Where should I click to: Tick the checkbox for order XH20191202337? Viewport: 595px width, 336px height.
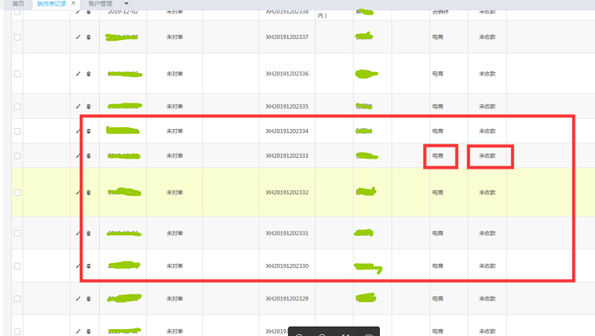tap(18, 37)
